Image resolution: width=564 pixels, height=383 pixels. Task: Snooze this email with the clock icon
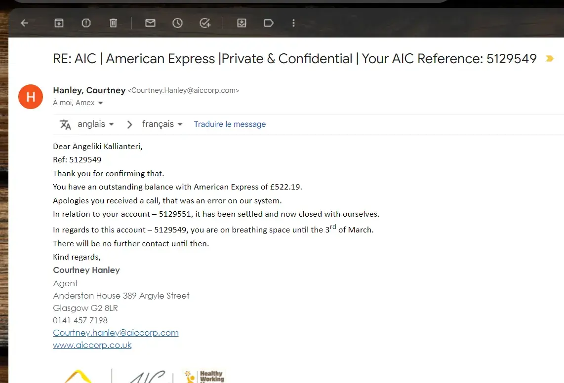coord(177,23)
